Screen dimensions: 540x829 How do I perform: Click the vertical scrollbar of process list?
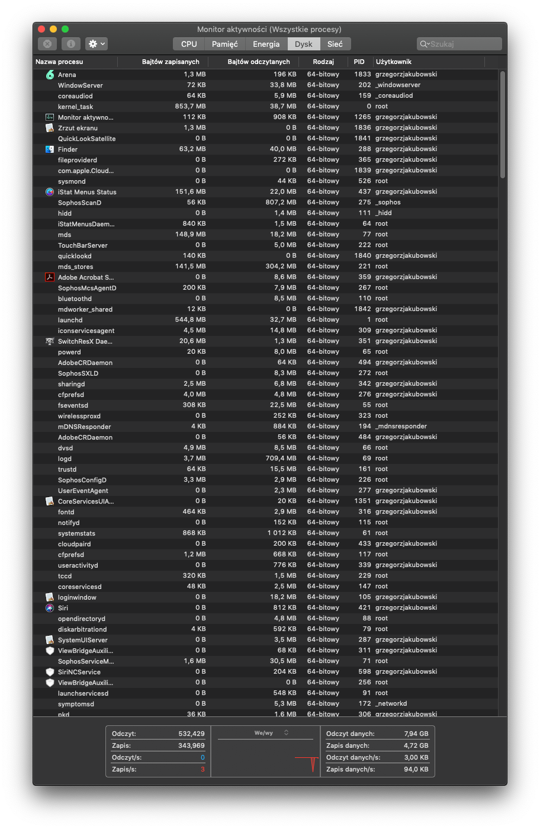502,124
